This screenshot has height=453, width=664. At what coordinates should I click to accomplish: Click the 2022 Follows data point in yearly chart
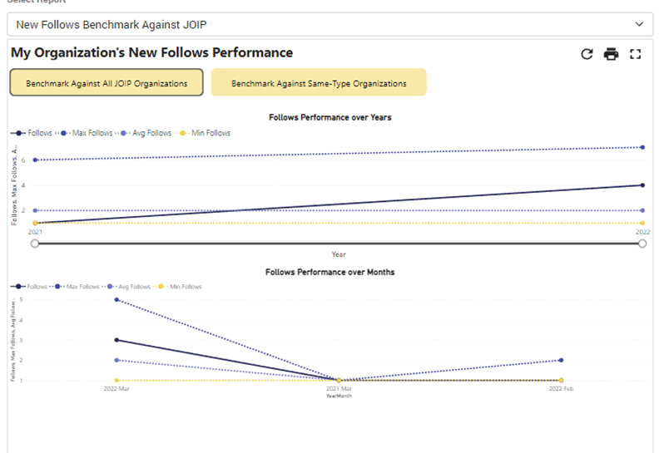pyautogui.click(x=642, y=185)
